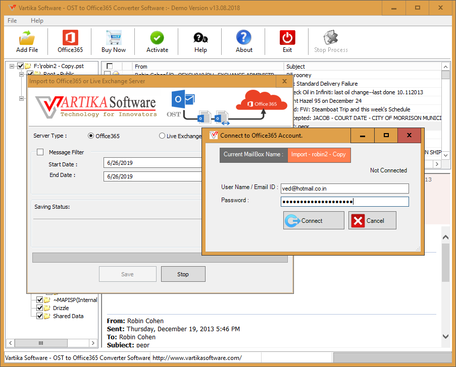Click the Vartika logo in Connect dialog title
Viewport: 456px width, 367px height.
(214, 135)
